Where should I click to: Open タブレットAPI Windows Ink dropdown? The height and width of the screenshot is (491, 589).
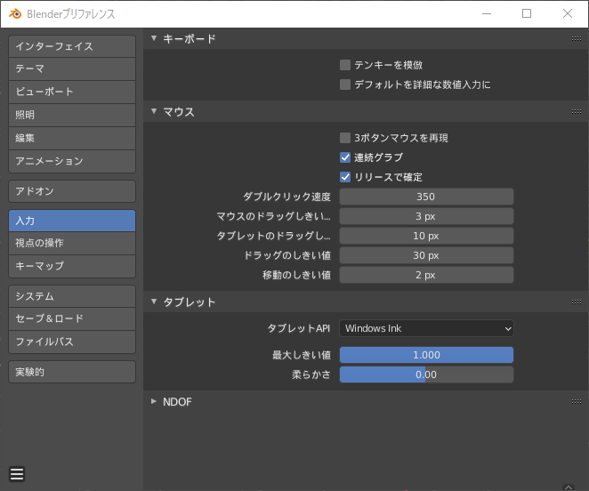click(426, 328)
